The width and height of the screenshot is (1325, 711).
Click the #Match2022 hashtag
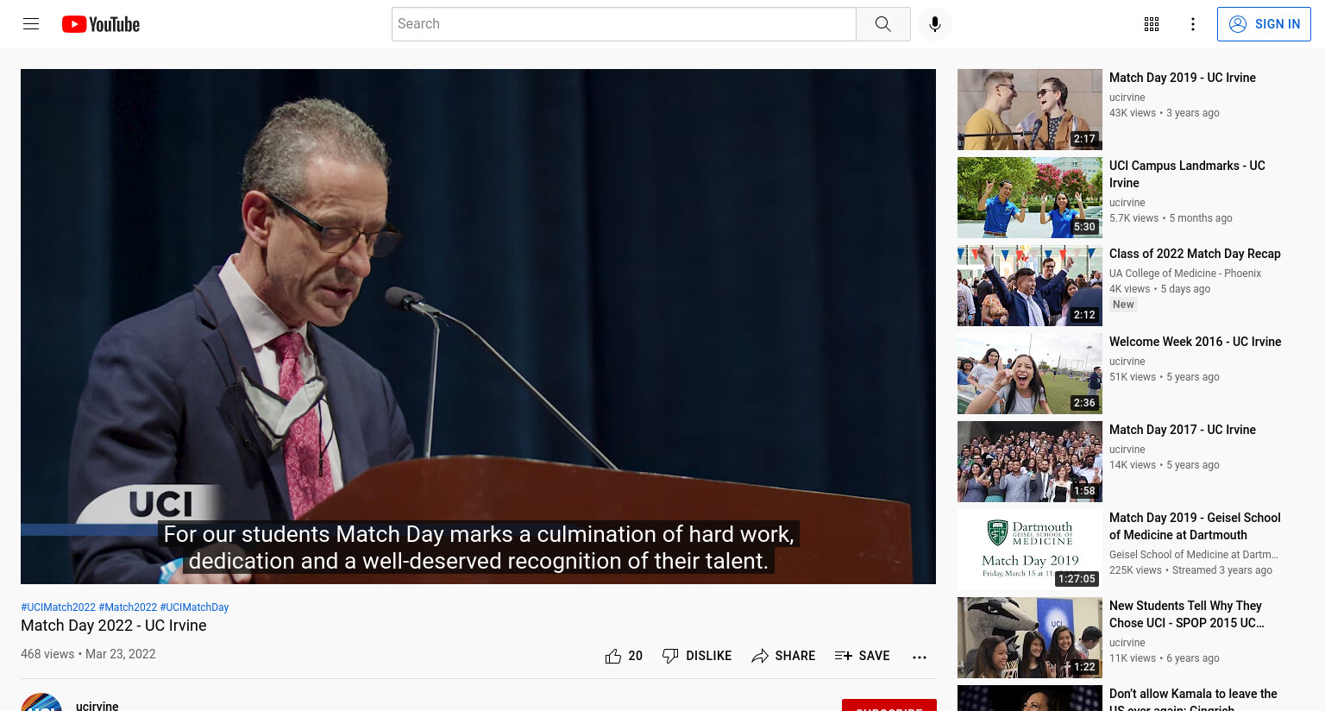tap(128, 607)
